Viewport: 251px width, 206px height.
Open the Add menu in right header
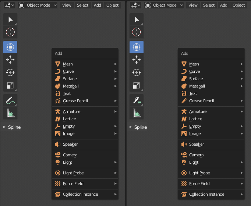[x=223, y=5]
